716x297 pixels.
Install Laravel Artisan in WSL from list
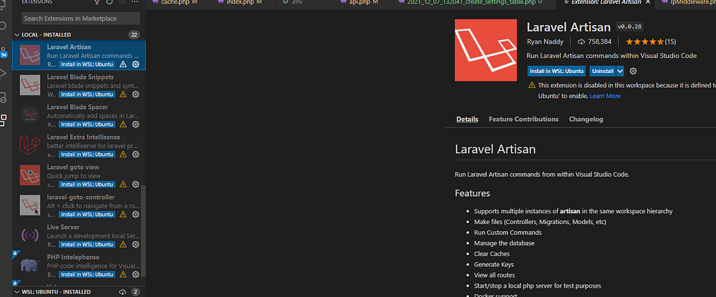point(87,64)
